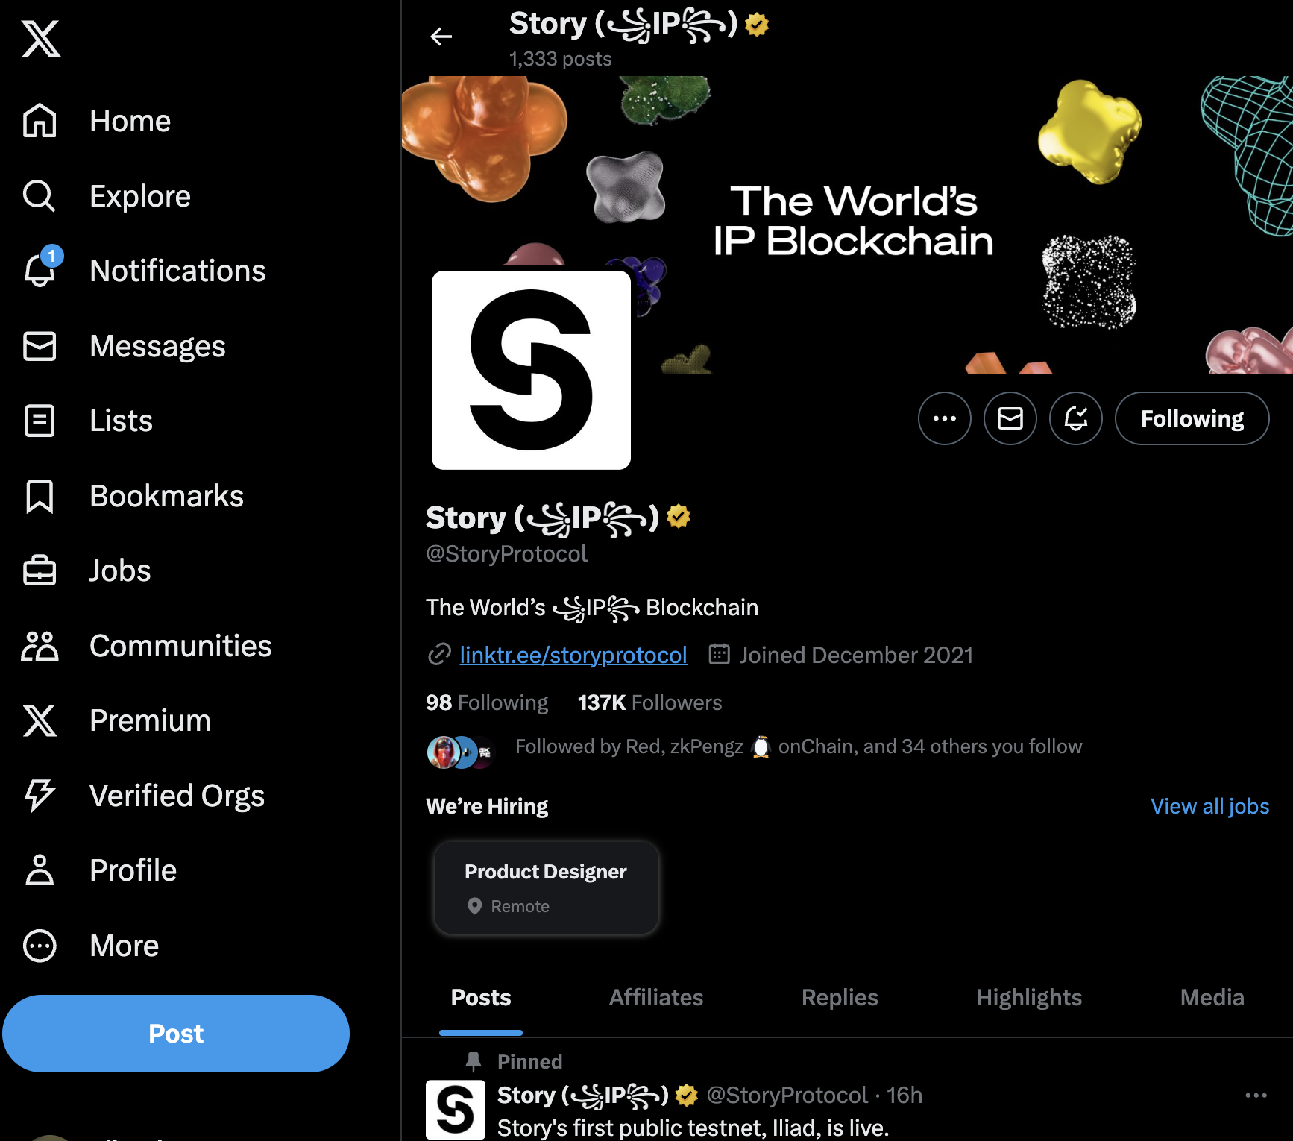Open the Explore search icon

point(39,196)
